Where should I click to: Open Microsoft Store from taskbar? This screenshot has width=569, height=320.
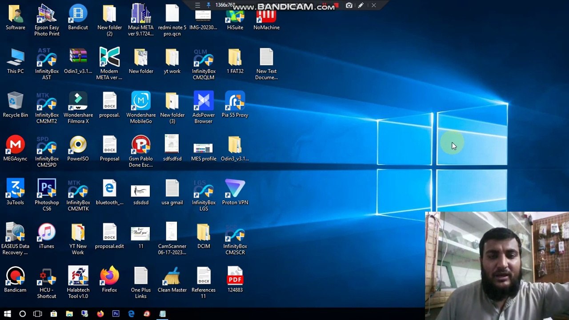[x=54, y=314]
